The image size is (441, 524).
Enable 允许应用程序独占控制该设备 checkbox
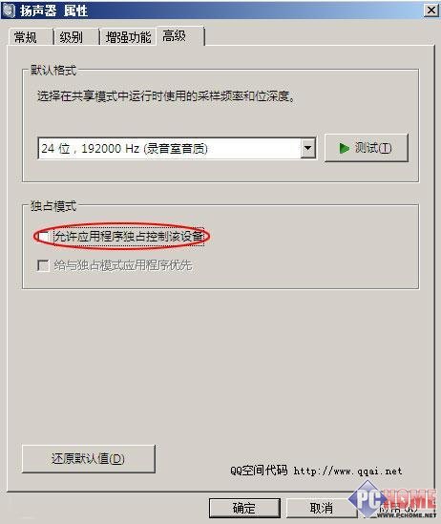(x=44, y=236)
